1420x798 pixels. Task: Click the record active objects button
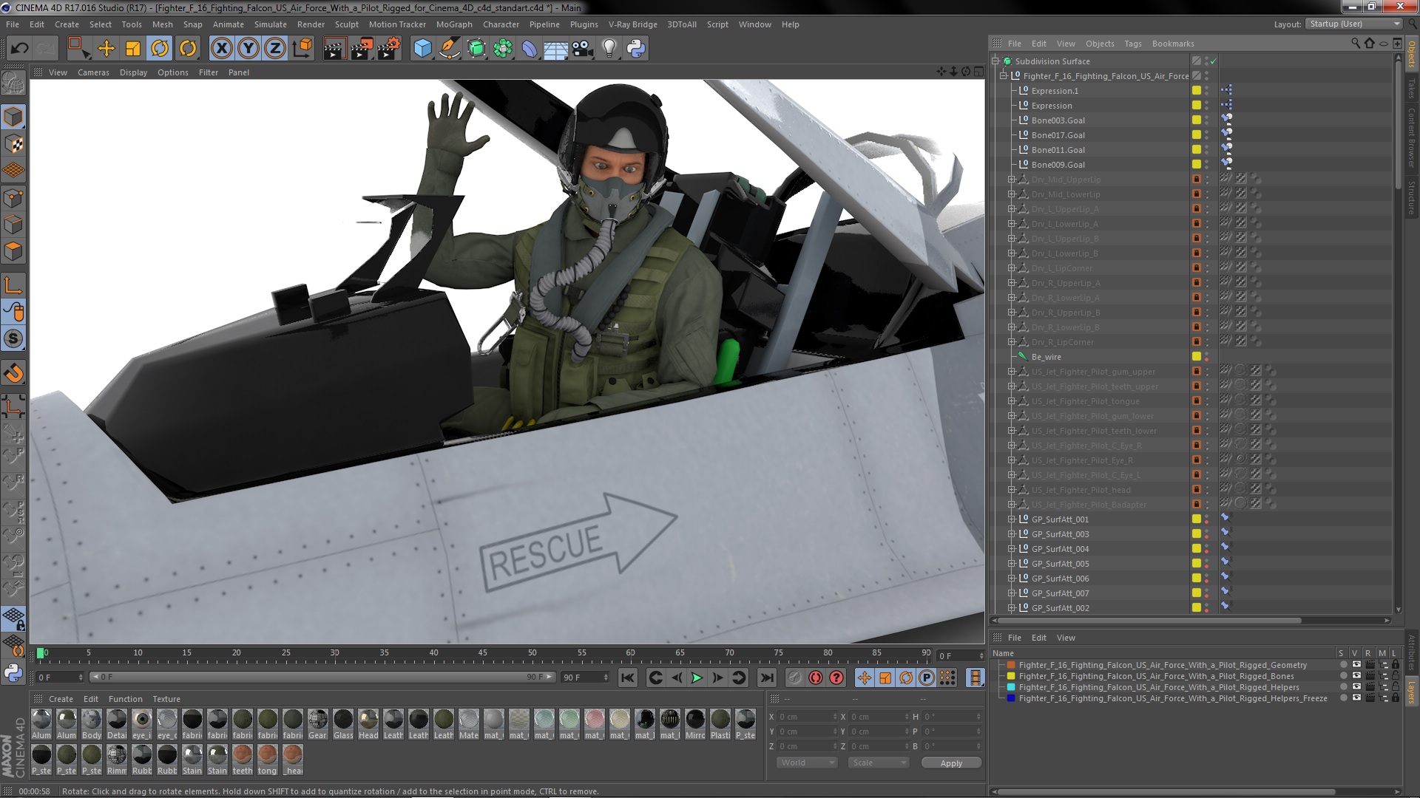pos(794,678)
